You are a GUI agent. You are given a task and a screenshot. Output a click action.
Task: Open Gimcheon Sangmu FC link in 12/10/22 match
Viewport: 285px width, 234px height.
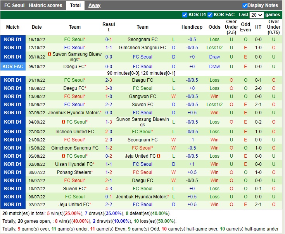coord(142,48)
